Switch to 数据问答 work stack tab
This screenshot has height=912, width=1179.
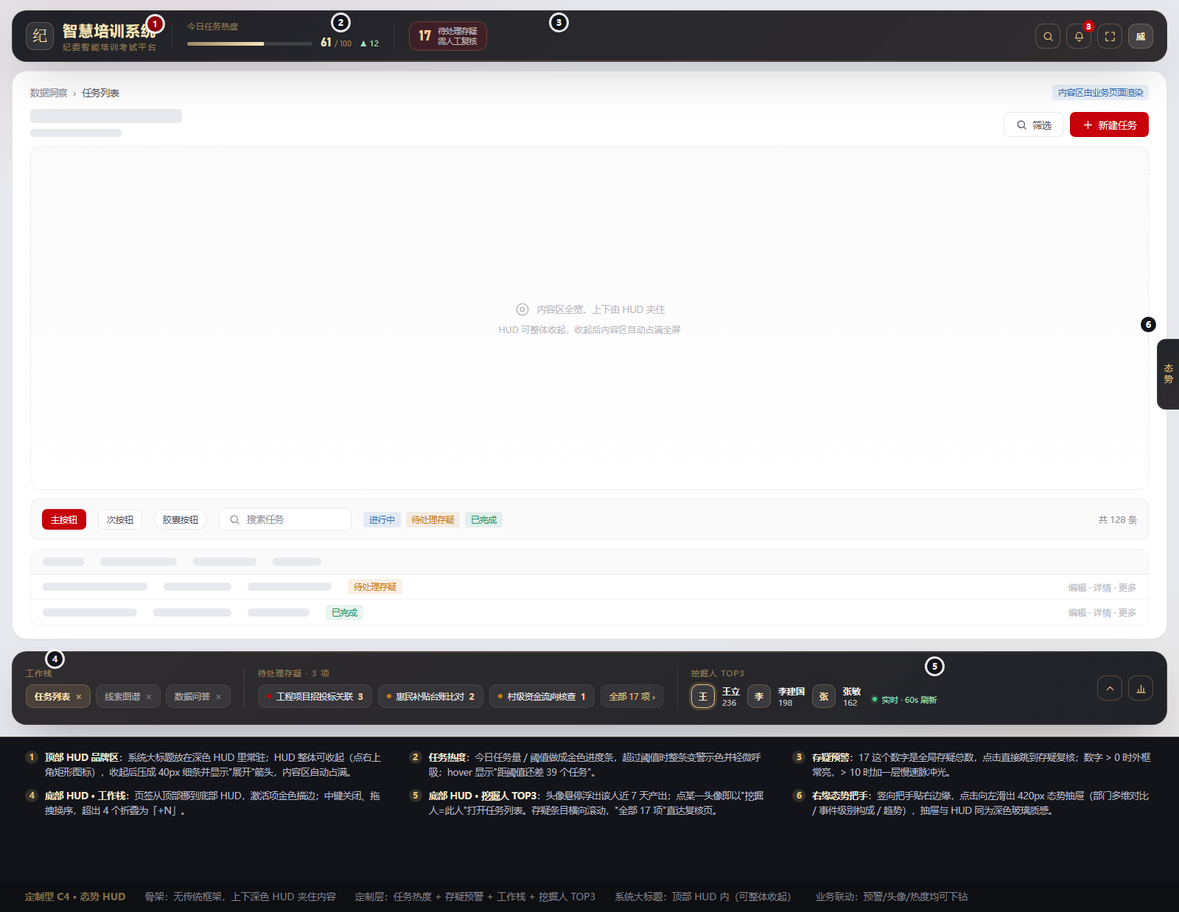(x=192, y=696)
